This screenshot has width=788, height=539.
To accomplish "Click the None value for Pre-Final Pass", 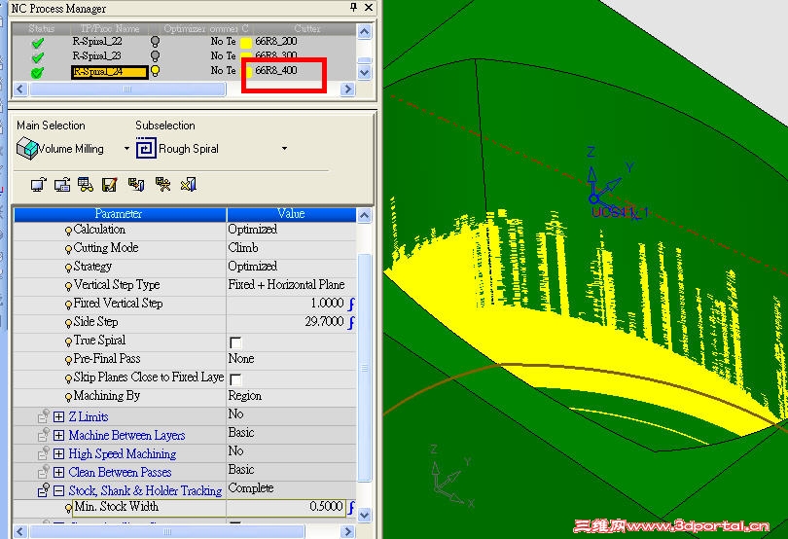I will [241, 358].
